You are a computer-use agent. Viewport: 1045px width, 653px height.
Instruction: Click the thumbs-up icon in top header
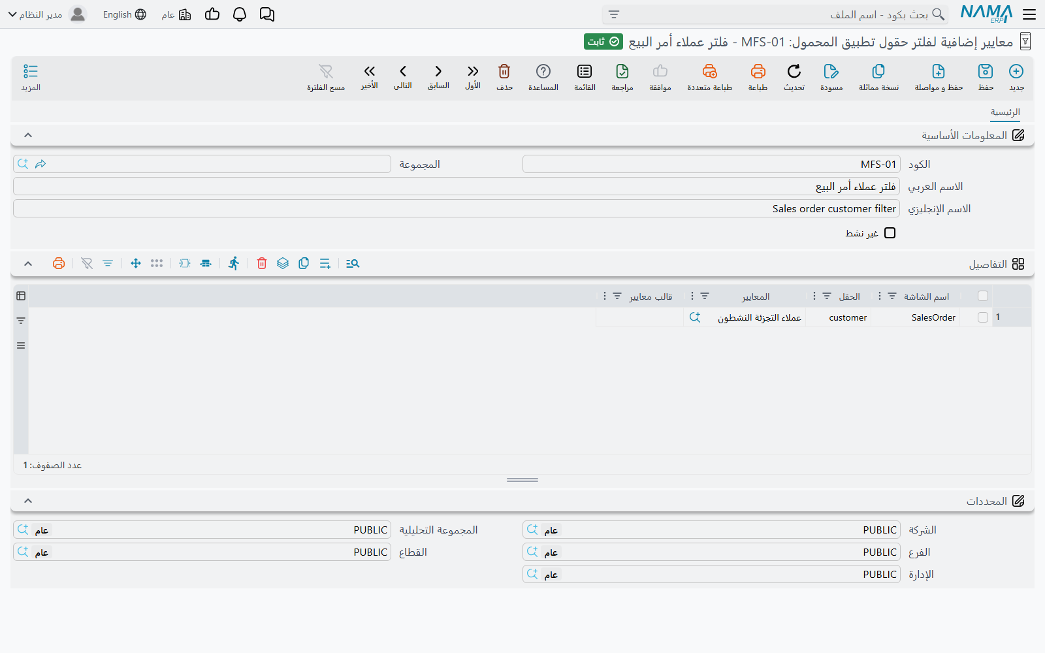pyautogui.click(x=212, y=14)
